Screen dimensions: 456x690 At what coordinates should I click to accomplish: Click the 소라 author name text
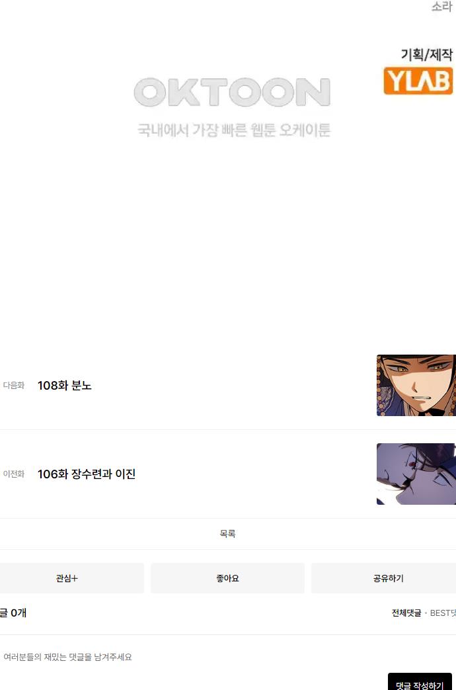tap(441, 7)
